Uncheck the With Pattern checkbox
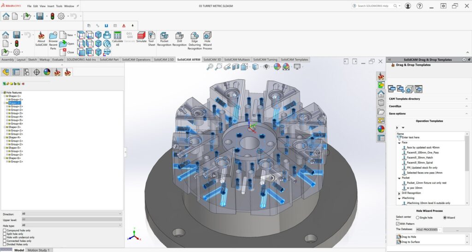 [398, 223]
